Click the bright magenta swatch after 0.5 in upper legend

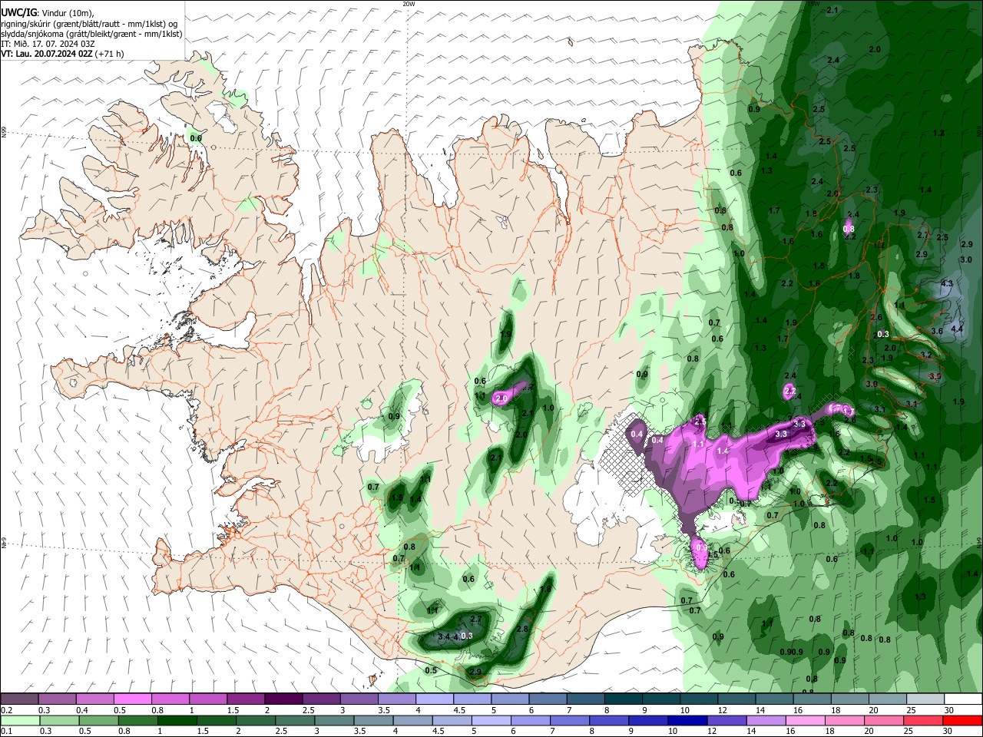point(132,699)
